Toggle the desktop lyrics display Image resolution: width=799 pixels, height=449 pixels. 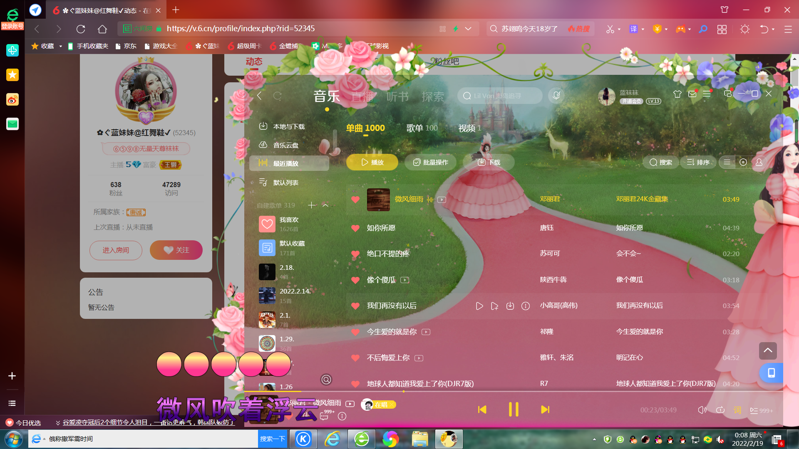[x=737, y=410]
